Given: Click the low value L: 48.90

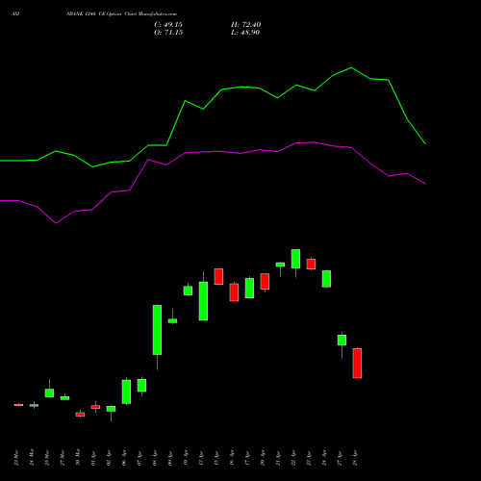Looking at the screenshot, I should click(x=245, y=33).
